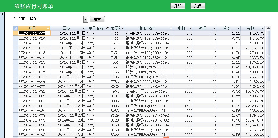Click the select-all corner of the datasheet

(x=16, y=28)
